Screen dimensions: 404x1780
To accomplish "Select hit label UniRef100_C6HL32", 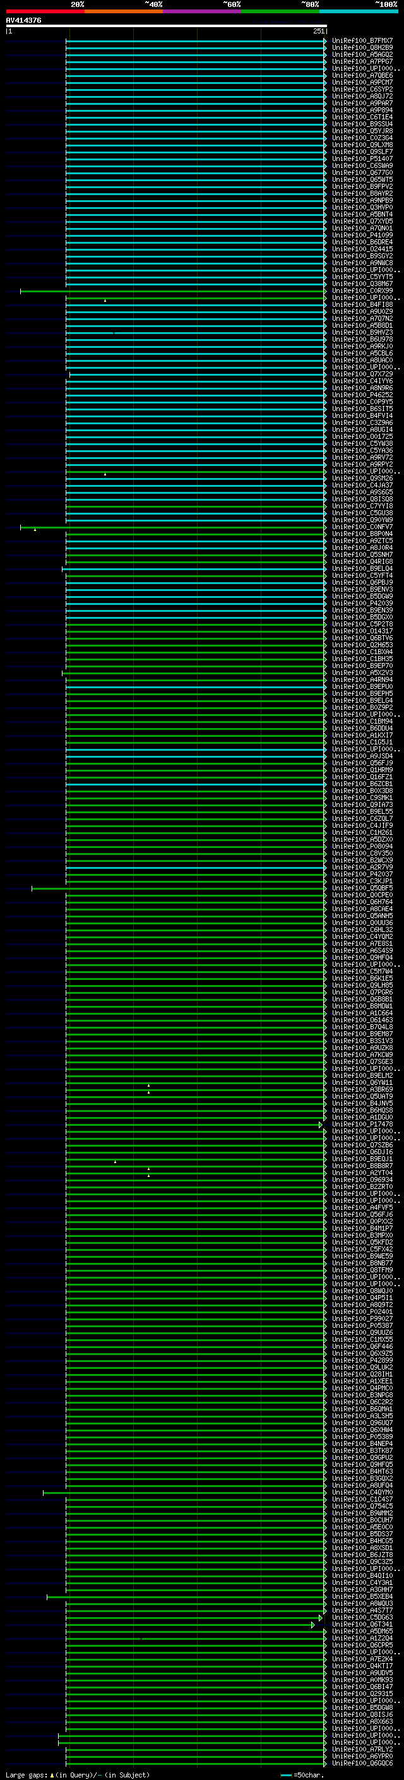I will [362, 929].
